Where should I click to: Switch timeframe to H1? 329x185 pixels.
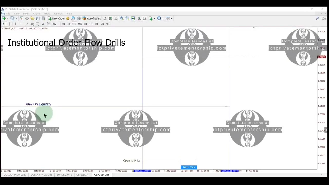(86, 24)
